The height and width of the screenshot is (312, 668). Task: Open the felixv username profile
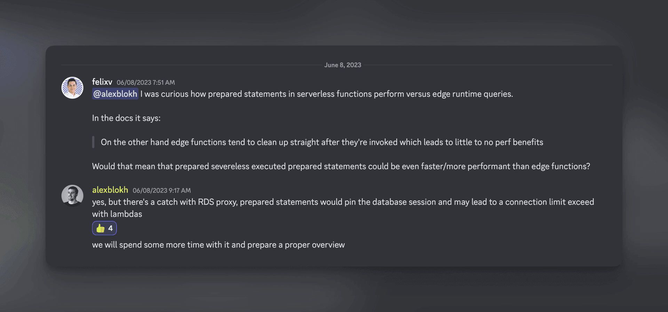pos(102,82)
